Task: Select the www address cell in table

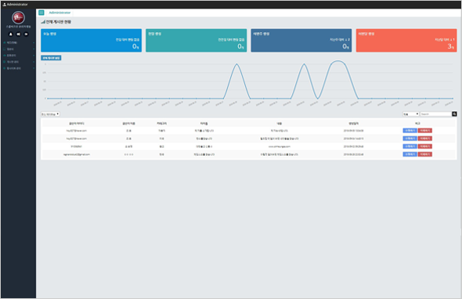Action: click(280, 146)
